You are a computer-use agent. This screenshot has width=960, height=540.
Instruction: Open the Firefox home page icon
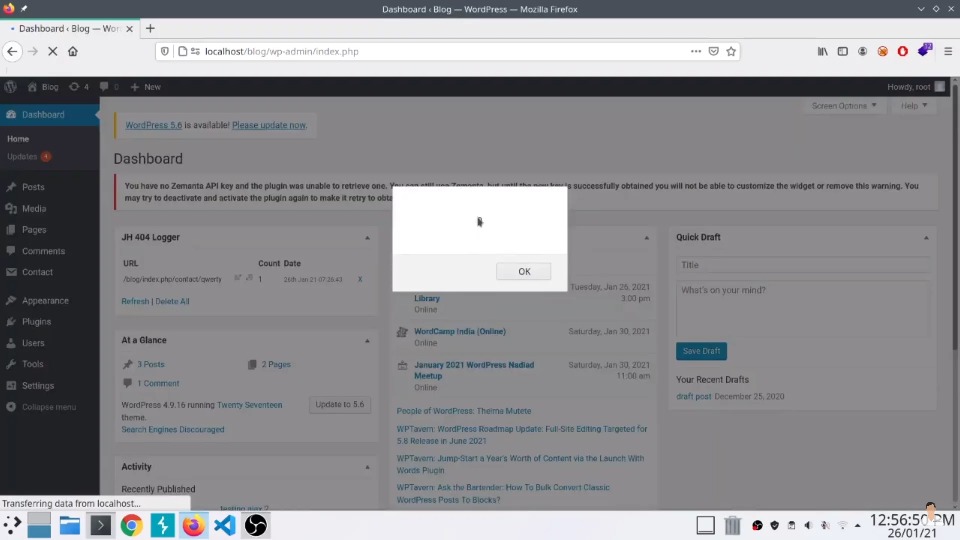click(73, 51)
